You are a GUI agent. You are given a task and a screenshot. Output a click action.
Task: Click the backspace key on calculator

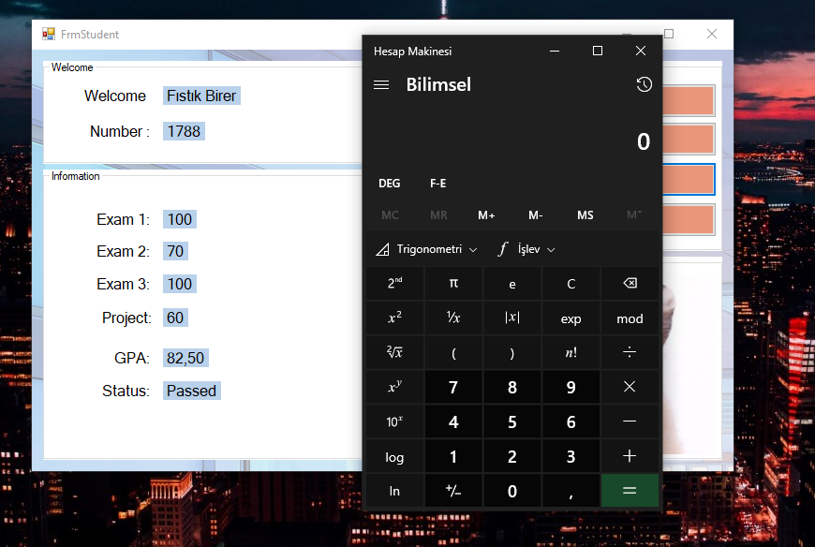pyautogui.click(x=630, y=283)
